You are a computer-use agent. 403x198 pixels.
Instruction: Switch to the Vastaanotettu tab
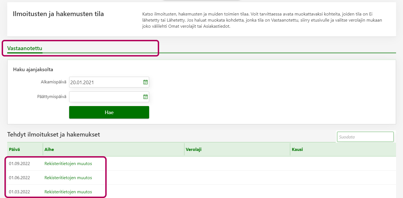25,48
